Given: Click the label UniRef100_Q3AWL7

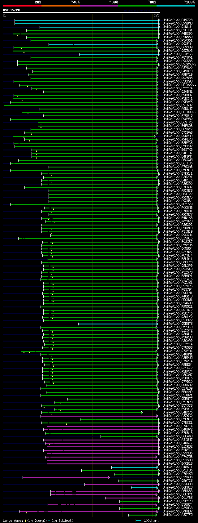Looking at the screenshot, I should (x=178, y=334).
